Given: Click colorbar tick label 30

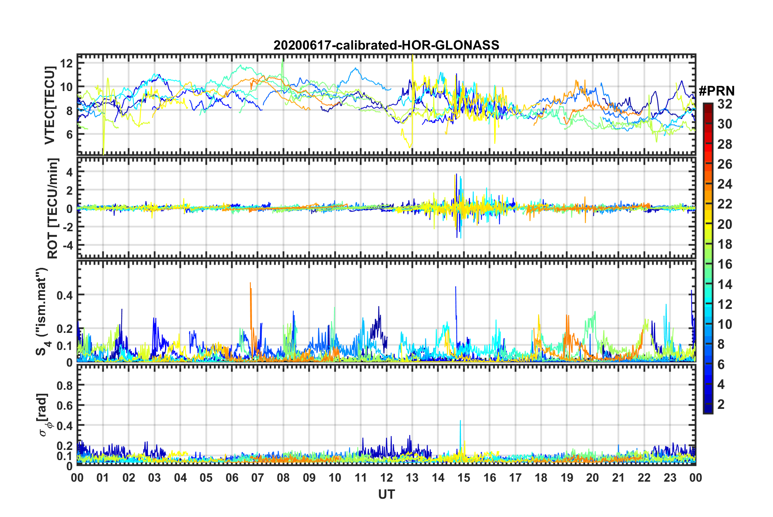Looking at the screenshot, I should pyautogui.click(x=725, y=124).
